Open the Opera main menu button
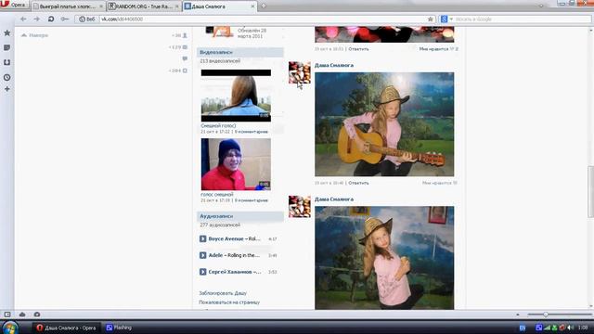This screenshot has height=334, width=594. pos(15,5)
